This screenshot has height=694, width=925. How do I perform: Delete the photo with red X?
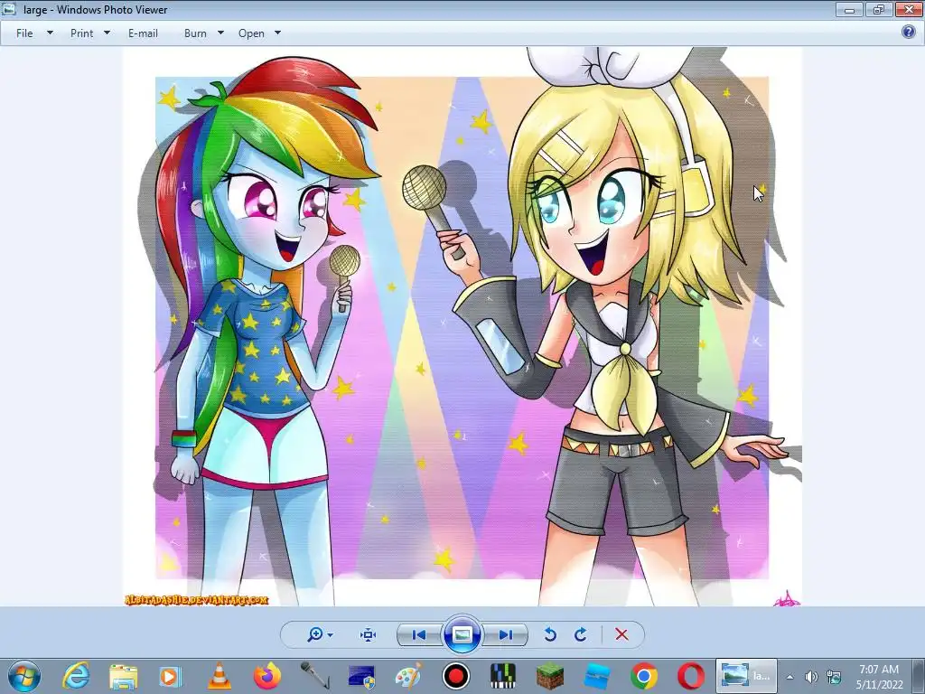[621, 634]
